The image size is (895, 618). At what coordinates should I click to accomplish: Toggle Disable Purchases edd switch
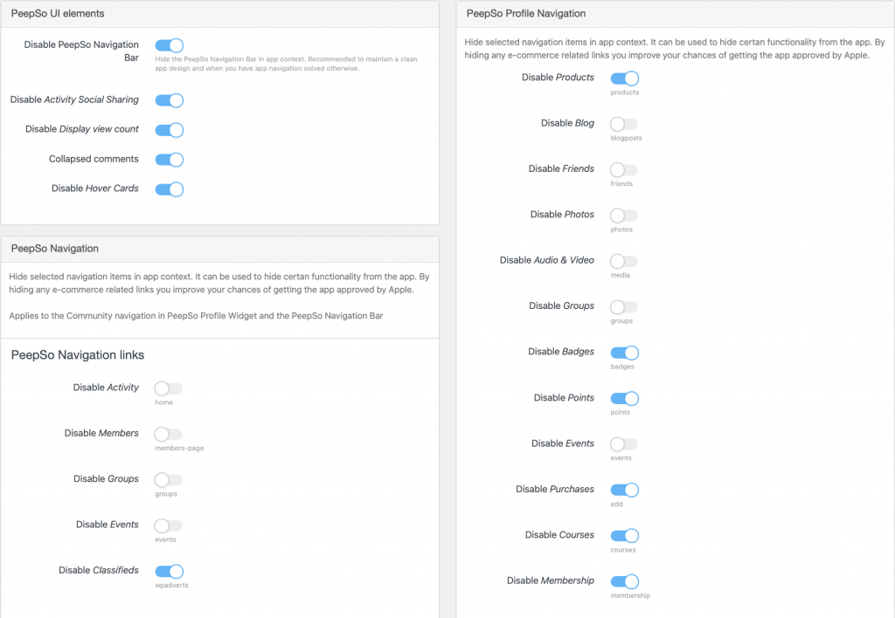[624, 490]
